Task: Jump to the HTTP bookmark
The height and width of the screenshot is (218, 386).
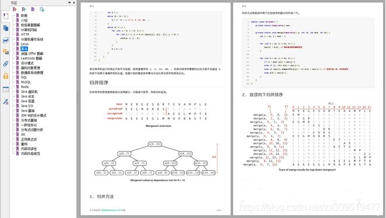Action: point(25,34)
